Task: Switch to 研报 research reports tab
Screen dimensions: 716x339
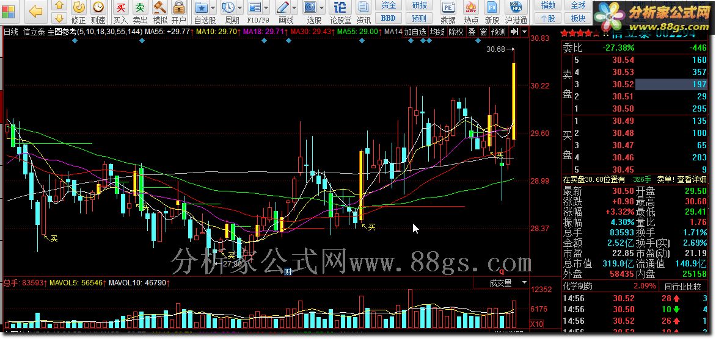Action: coord(419,5)
